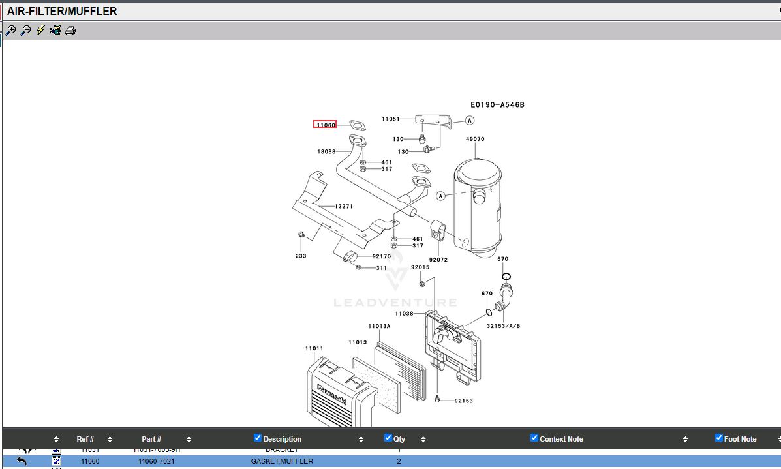Toggle the Qty column checkbox

click(x=388, y=438)
